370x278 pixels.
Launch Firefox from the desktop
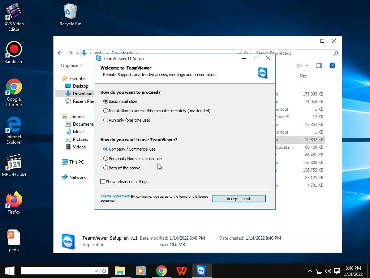tap(14, 203)
